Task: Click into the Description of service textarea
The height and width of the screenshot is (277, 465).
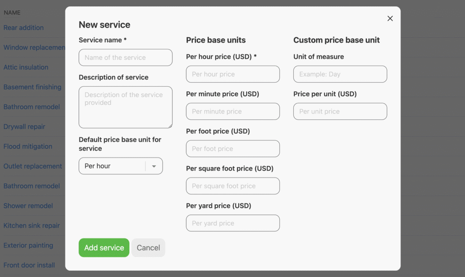Action: (125, 107)
